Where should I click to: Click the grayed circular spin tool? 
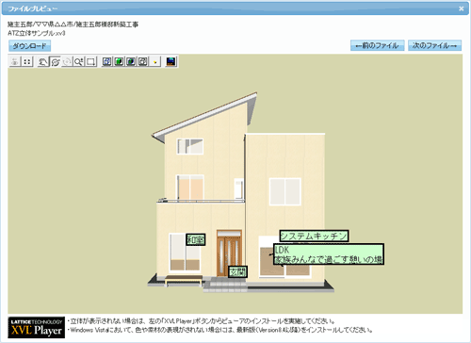pos(67,61)
